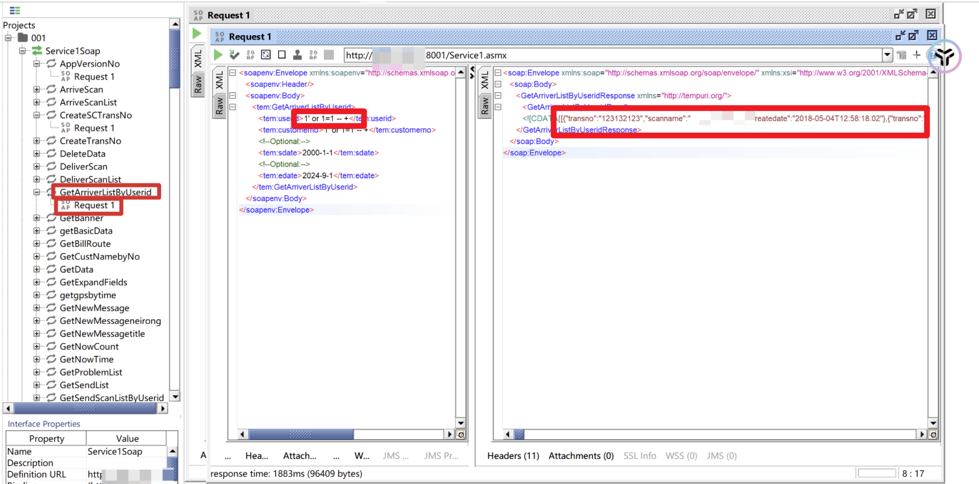Select the getgpsbytime operation
The height and width of the screenshot is (484, 979).
point(87,295)
